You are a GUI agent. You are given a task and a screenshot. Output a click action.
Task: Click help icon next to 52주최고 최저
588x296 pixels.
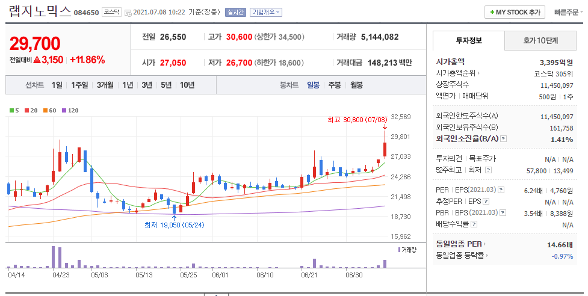[488, 170]
